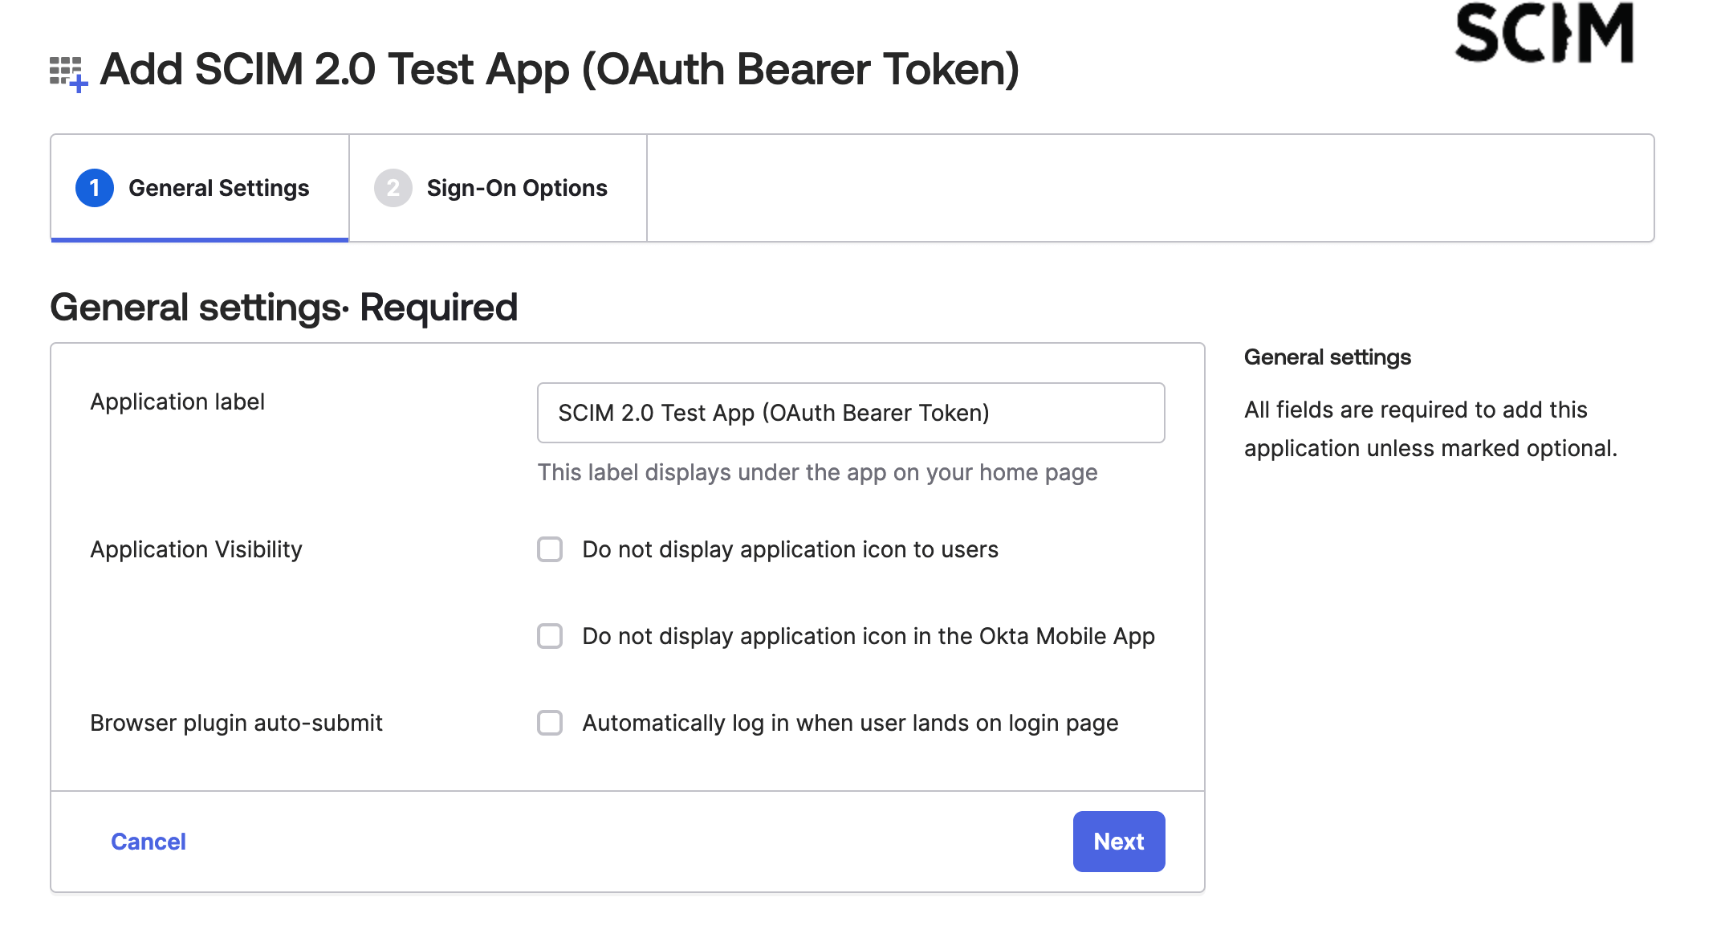Click the 'General settings' sidebar heading
Image resolution: width=1729 pixels, height=946 pixels.
(1326, 357)
